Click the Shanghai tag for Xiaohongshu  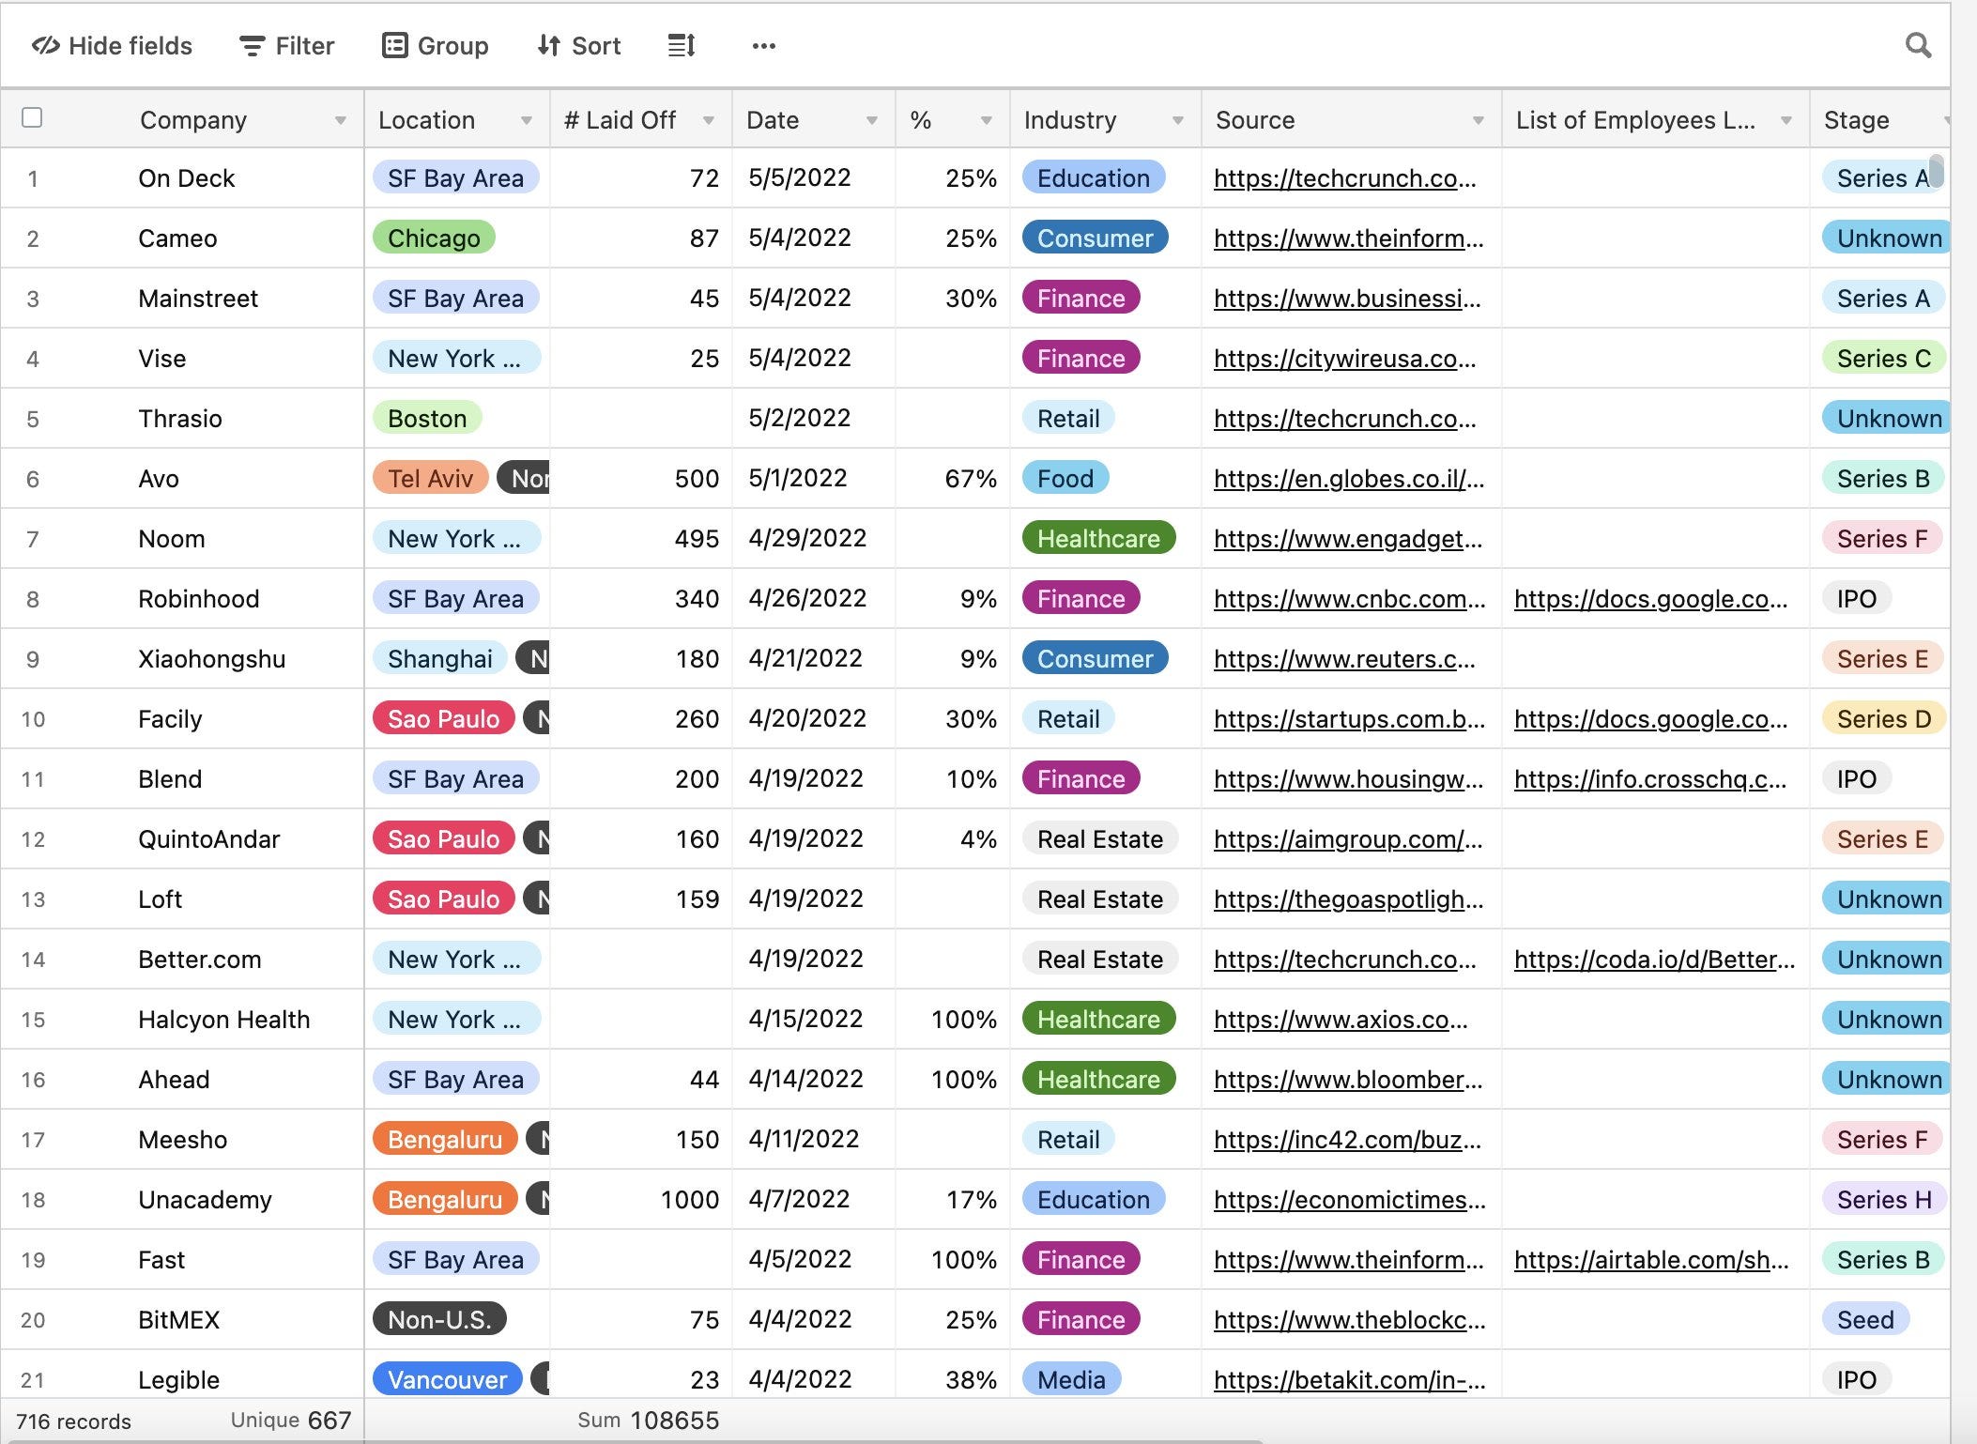click(439, 659)
